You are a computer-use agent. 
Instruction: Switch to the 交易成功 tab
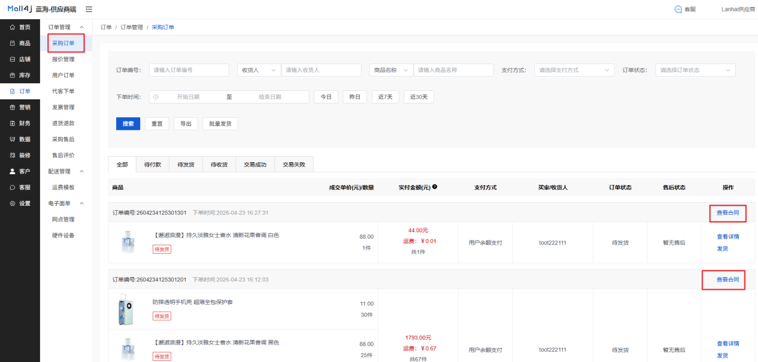coord(254,165)
